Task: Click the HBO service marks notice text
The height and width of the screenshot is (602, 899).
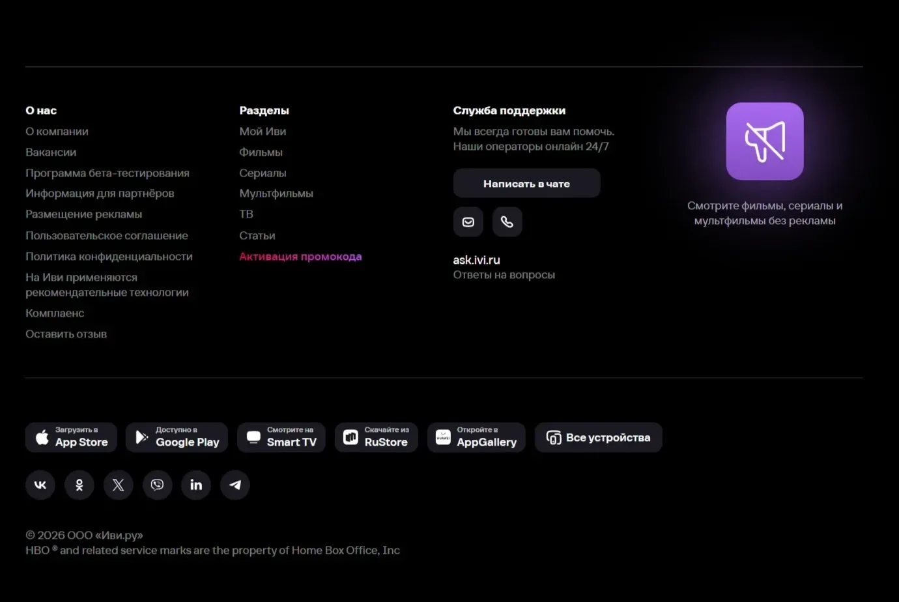Action: [x=213, y=550]
